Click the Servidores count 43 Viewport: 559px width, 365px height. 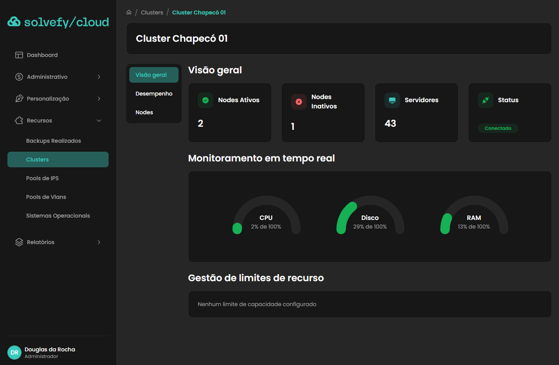coord(390,124)
